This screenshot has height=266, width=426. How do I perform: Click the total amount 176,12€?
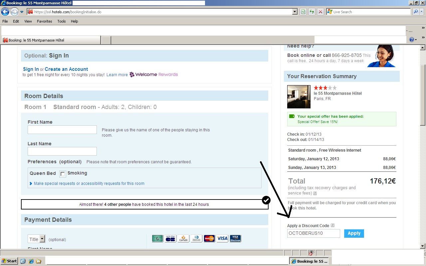pyautogui.click(x=383, y=181)
